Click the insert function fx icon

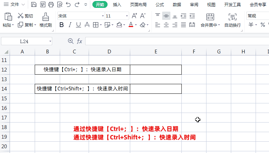pos(79,41)
